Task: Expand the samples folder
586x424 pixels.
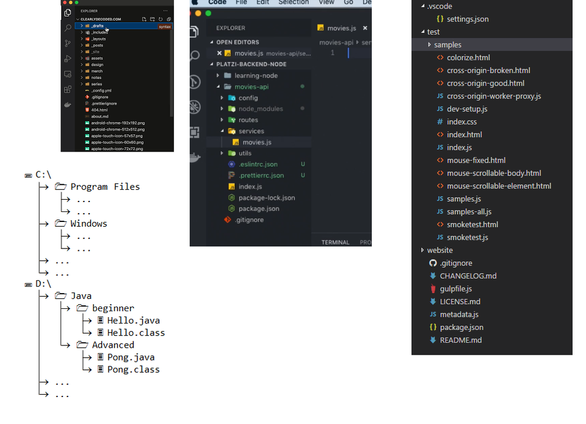Action: (x=429, y=45)
